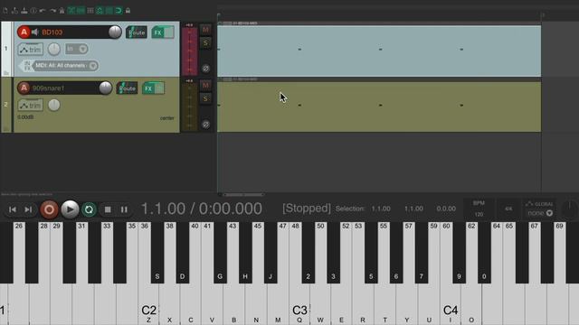Open the MIDI: All channels input dropdown

66,66
